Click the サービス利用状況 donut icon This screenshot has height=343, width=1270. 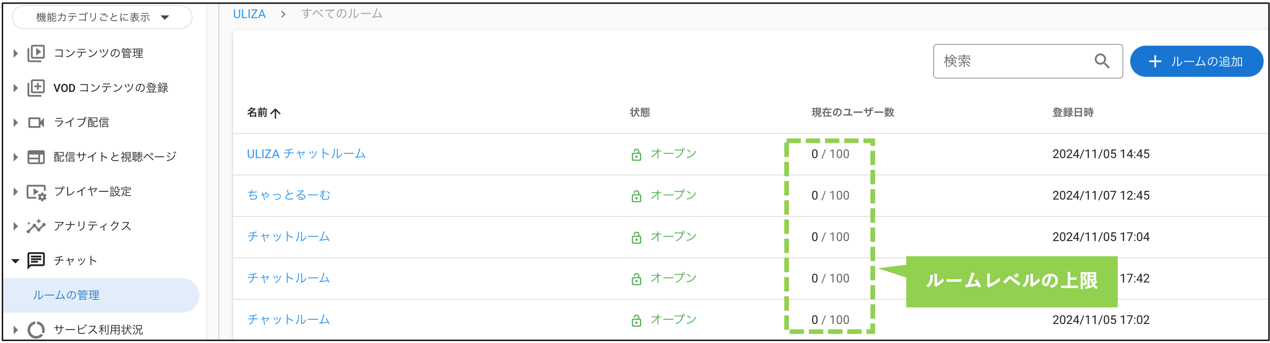point(35,329)
